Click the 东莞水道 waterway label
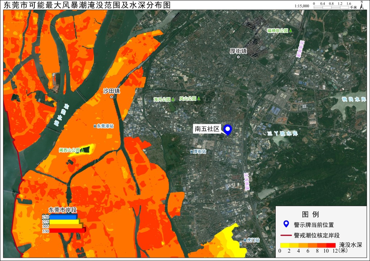This screenshot has height=261, width=370. (x=61, y=115)
